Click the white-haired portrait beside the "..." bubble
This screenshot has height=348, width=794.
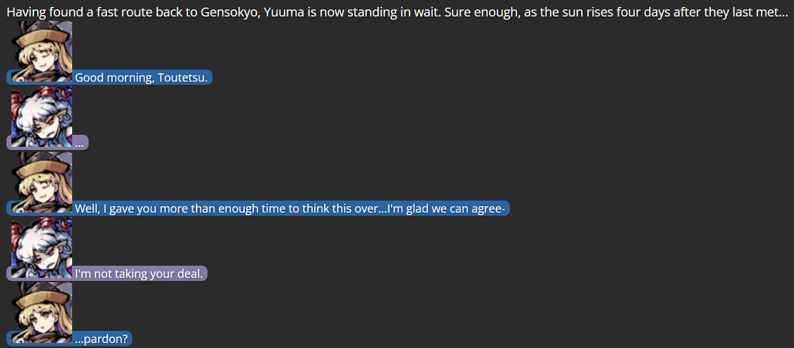pos(42,117)
